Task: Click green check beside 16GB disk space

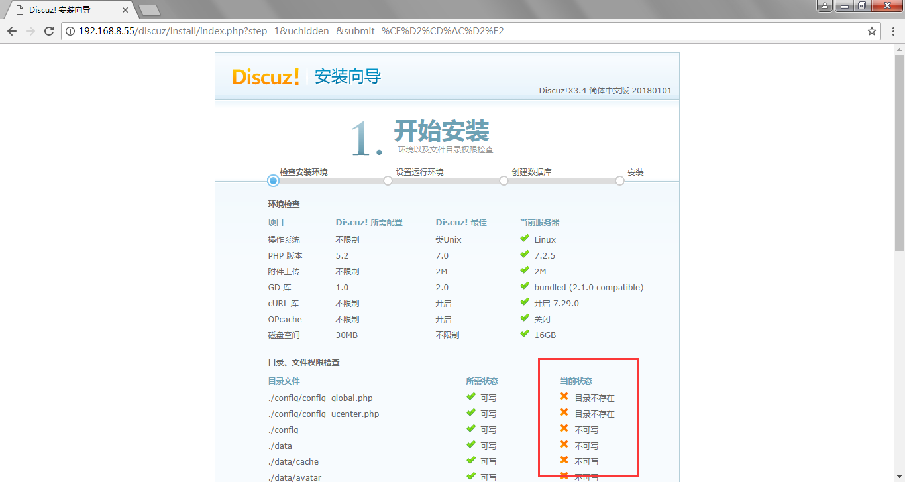Action: (525, 334)
